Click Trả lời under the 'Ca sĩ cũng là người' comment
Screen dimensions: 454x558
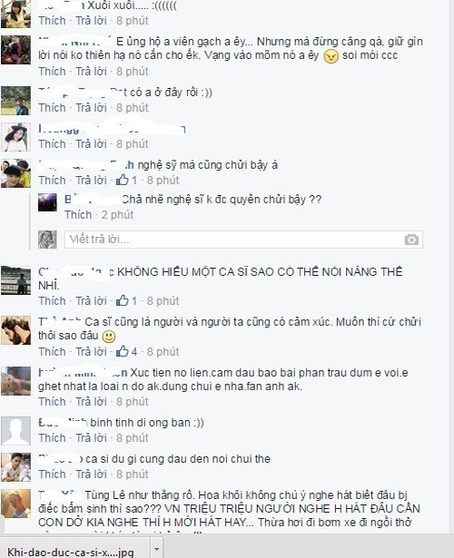click(91, 352)
